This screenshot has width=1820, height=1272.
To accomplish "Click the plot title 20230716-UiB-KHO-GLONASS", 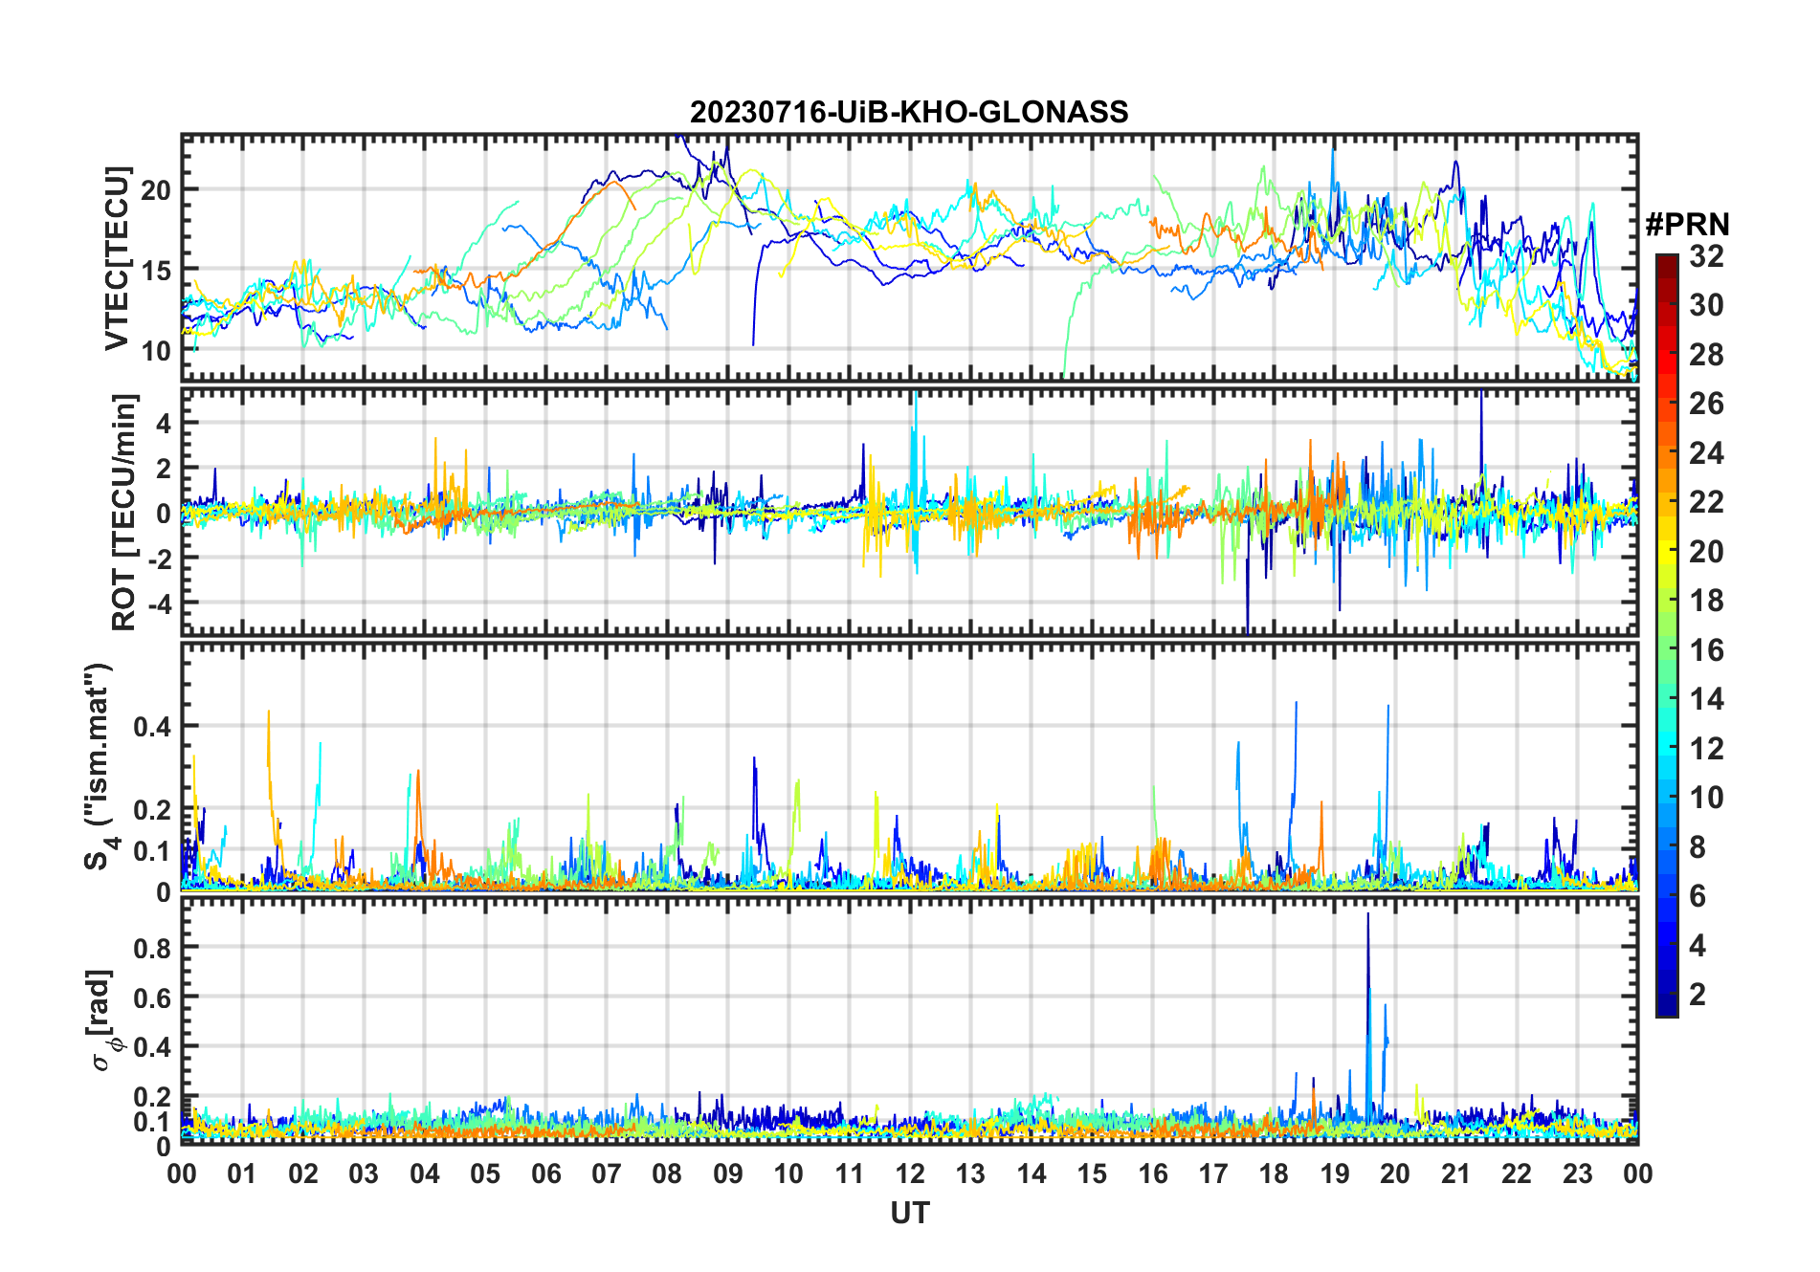I will coord(909,112).
